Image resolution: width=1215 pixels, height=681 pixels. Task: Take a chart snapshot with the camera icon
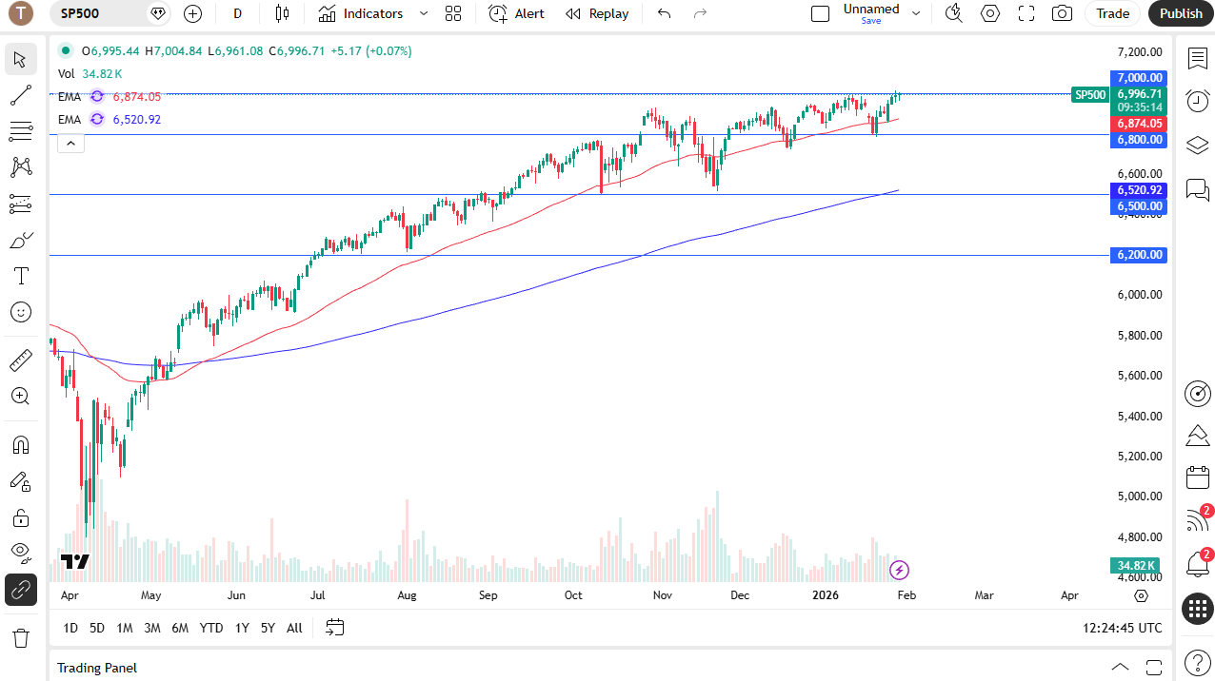pos(1062,13)
